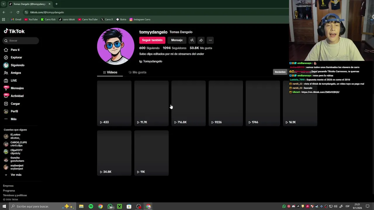Image resolution: width=374 pixels, height=210 pixels.
Task: Open the video with 716.8K views
Action: pos(188,103)
